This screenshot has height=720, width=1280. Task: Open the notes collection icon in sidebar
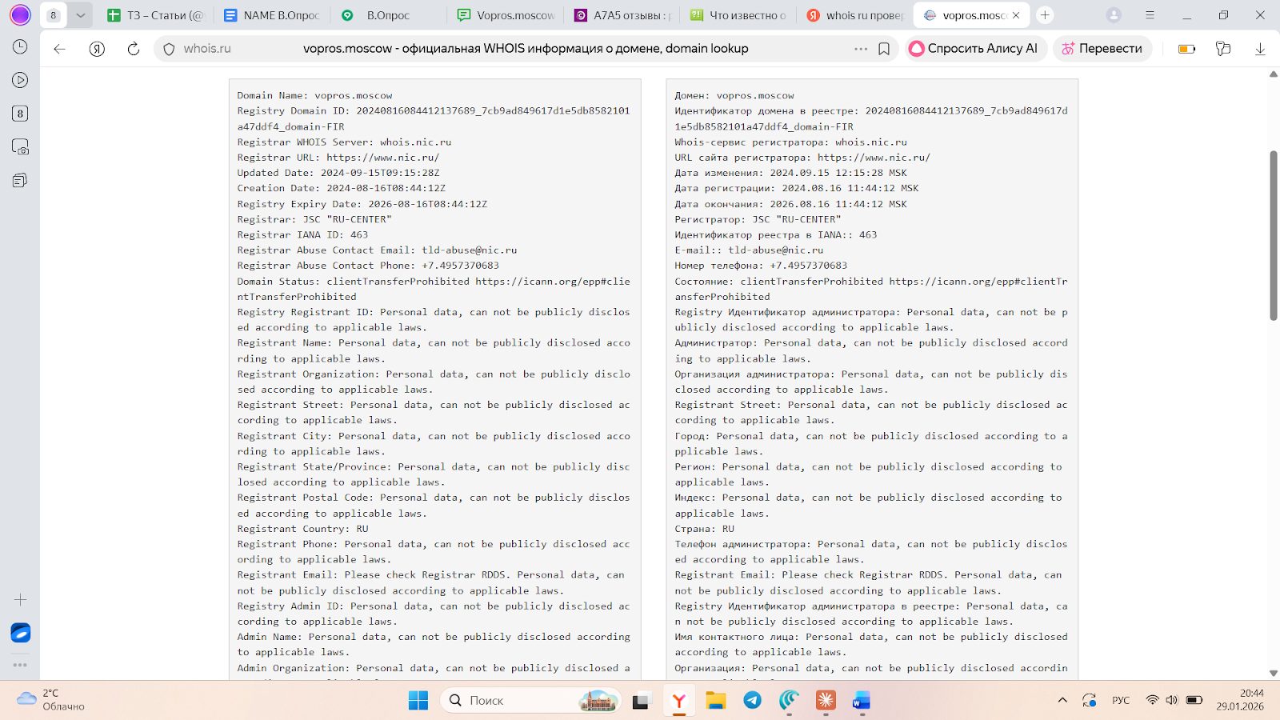point(20,181)
